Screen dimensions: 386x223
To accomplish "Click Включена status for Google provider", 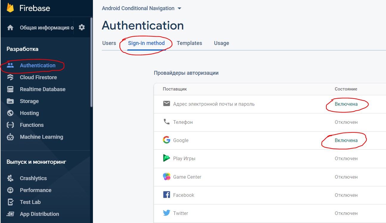I will click(346, 140).
